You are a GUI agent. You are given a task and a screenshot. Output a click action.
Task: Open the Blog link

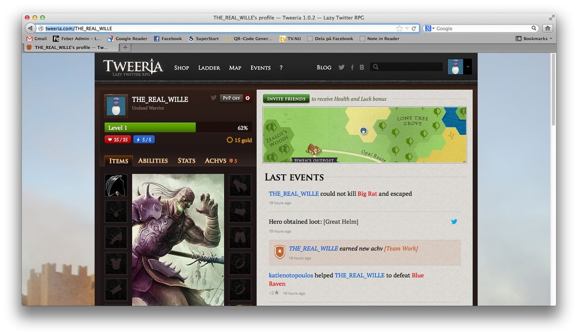point(324,68)
